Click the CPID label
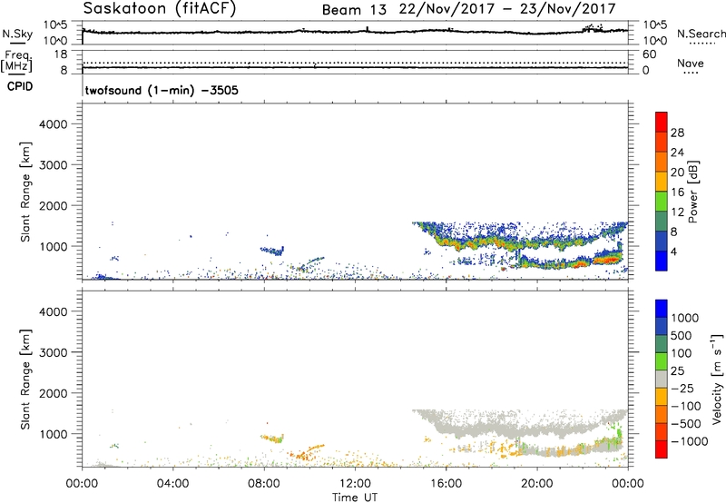726x503 pixels. click(x=19, y=86)
